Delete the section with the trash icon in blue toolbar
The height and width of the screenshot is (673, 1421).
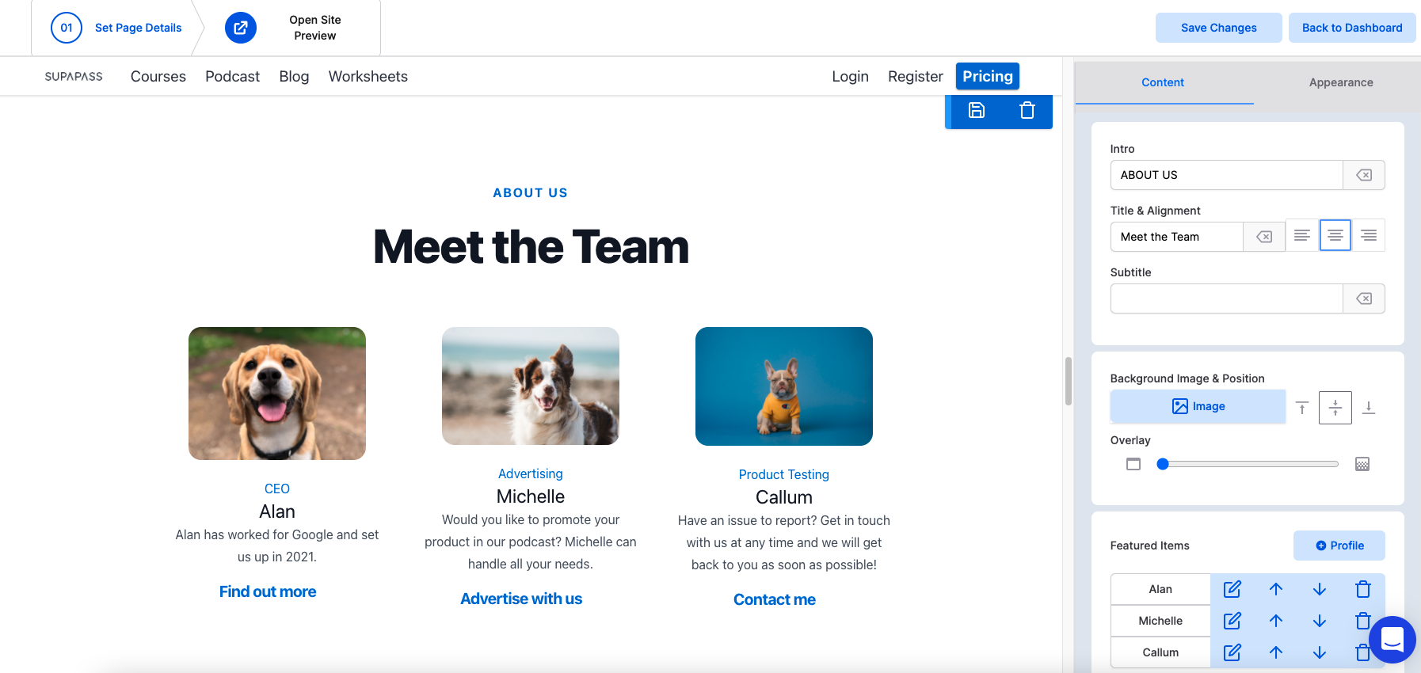coord(1027,111)
